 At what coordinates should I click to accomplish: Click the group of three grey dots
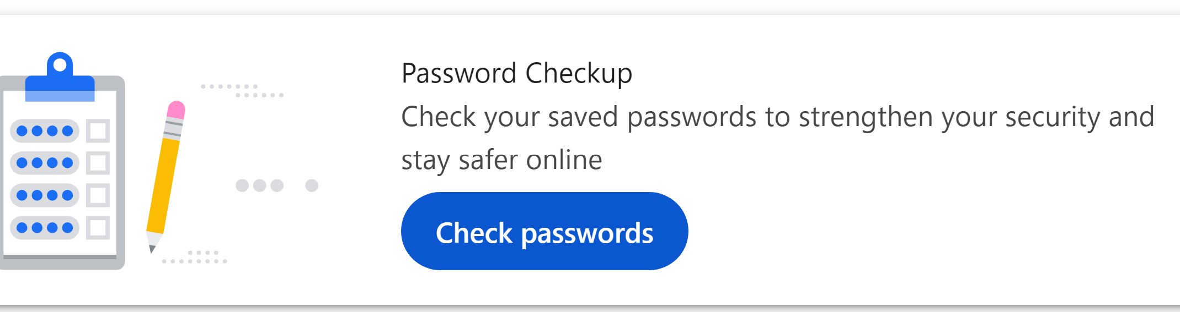[x=259, y=185]
